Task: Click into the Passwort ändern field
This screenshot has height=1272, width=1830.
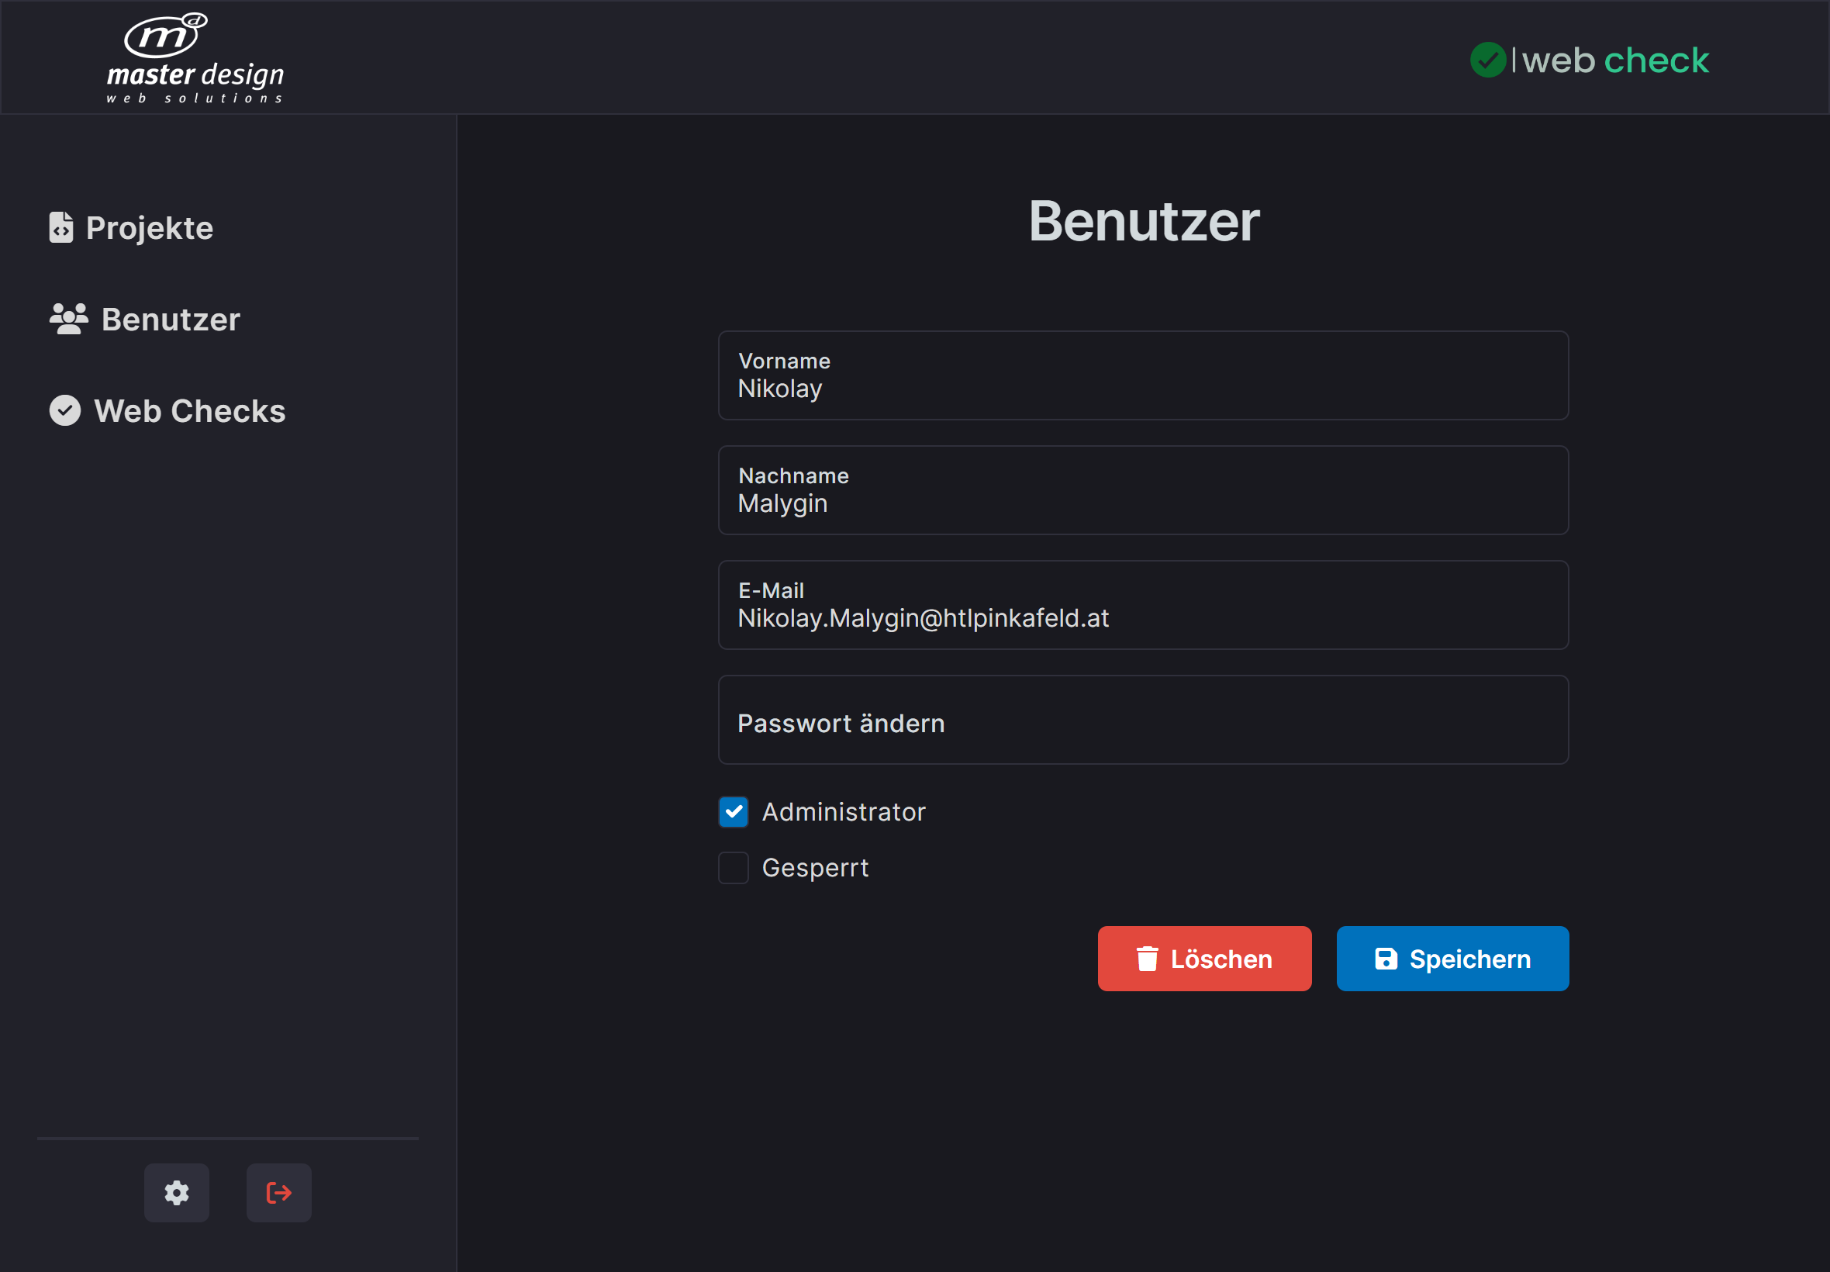Action: point(1142,721)
